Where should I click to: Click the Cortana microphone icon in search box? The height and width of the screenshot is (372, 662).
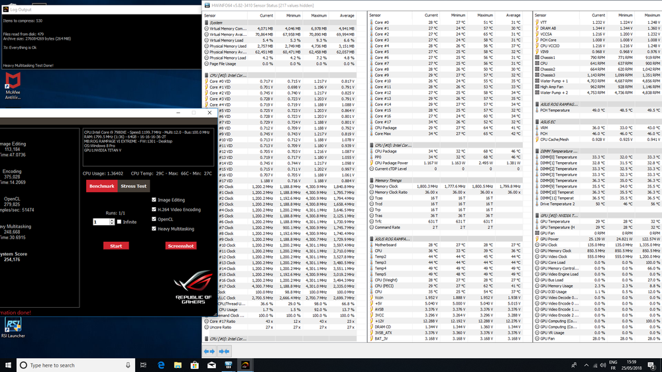point(128,365)
